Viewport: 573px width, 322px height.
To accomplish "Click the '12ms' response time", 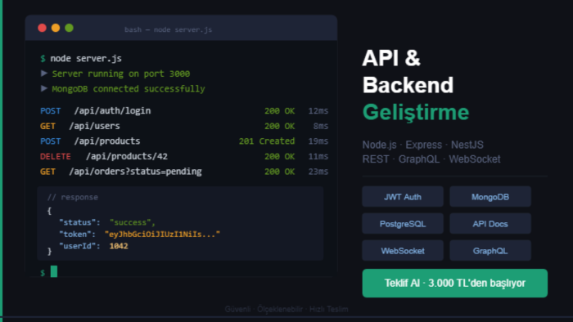I will [318, 111].
